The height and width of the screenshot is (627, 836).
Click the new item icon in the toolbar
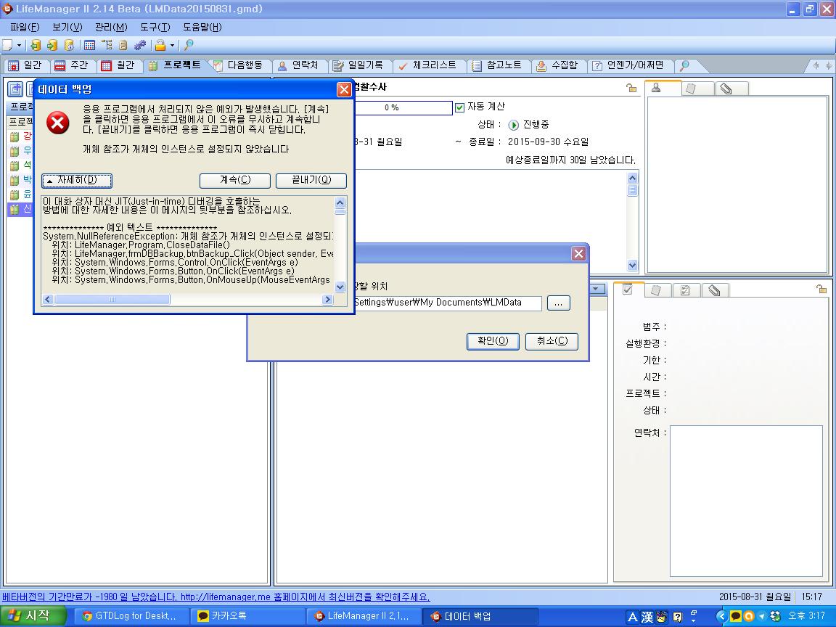pyautogui.click(x=8, y=45)
